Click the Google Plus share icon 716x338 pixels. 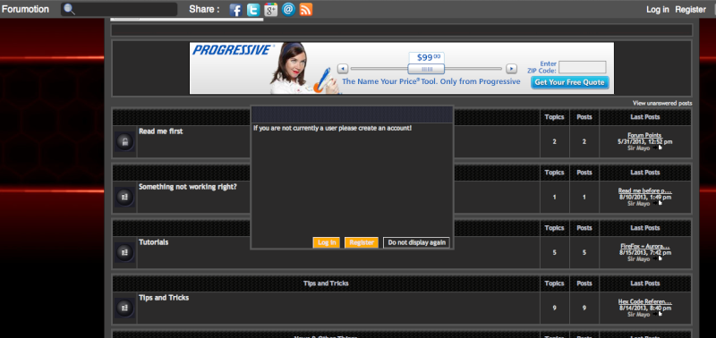(271, 10)
